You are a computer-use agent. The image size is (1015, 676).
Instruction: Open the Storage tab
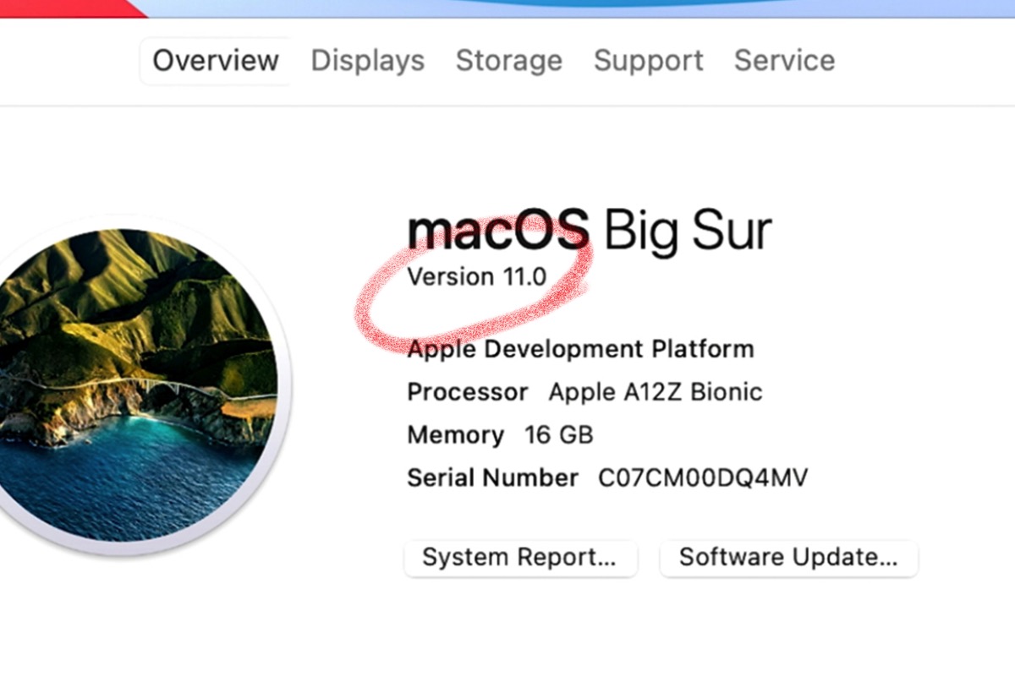(509, 61)
